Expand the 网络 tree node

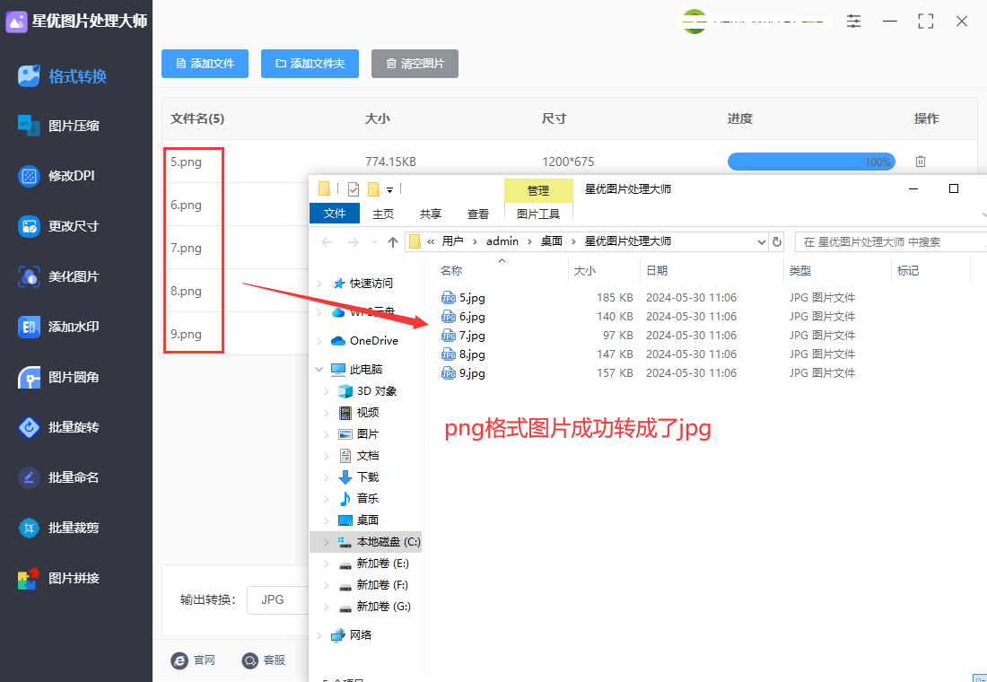[319, 635]
